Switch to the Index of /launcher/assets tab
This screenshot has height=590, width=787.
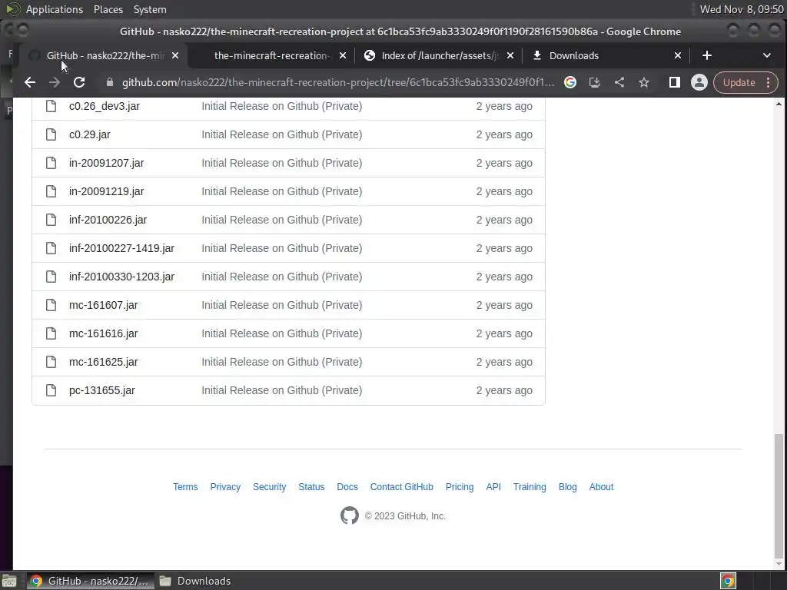(438, 55)
